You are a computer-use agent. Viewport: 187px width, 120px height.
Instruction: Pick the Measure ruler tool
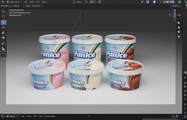tap(4, 49)
